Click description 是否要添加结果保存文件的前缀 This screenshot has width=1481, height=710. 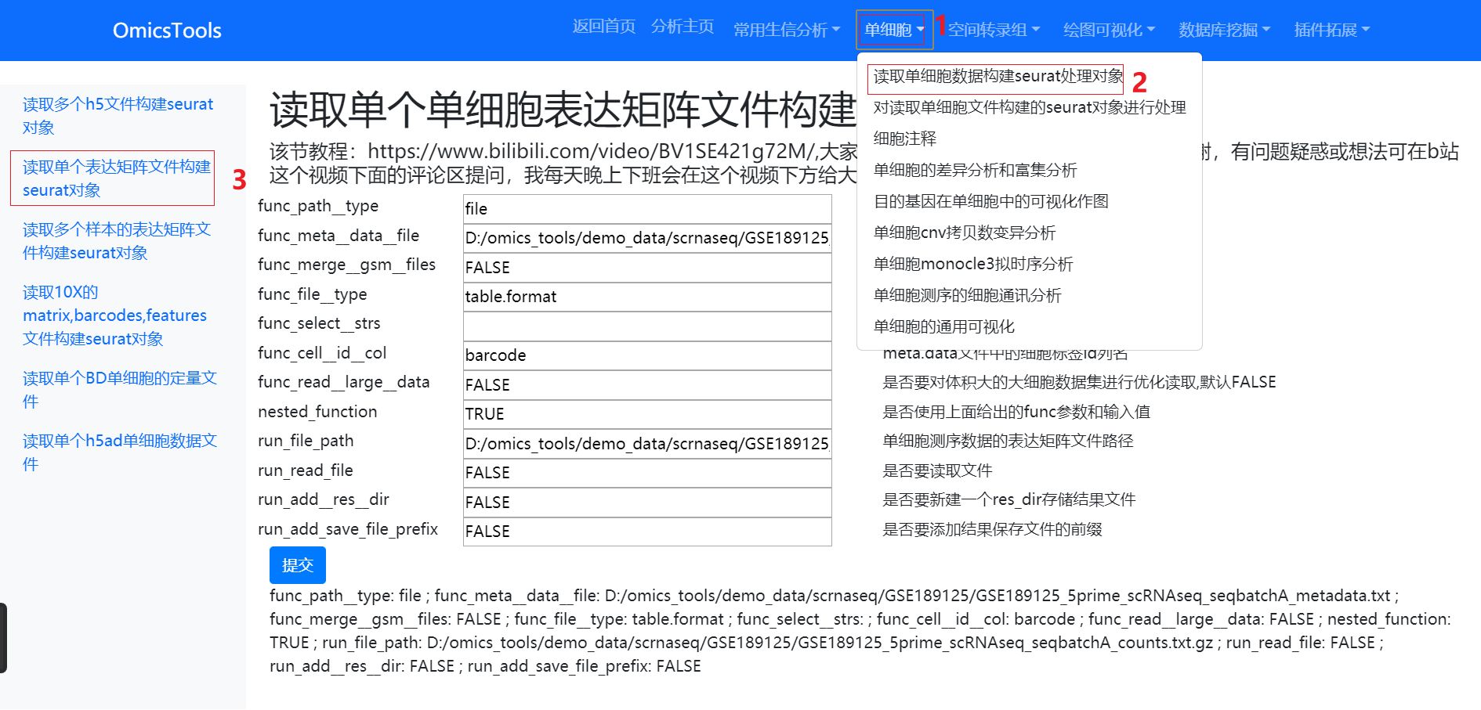tap(992, 529)
